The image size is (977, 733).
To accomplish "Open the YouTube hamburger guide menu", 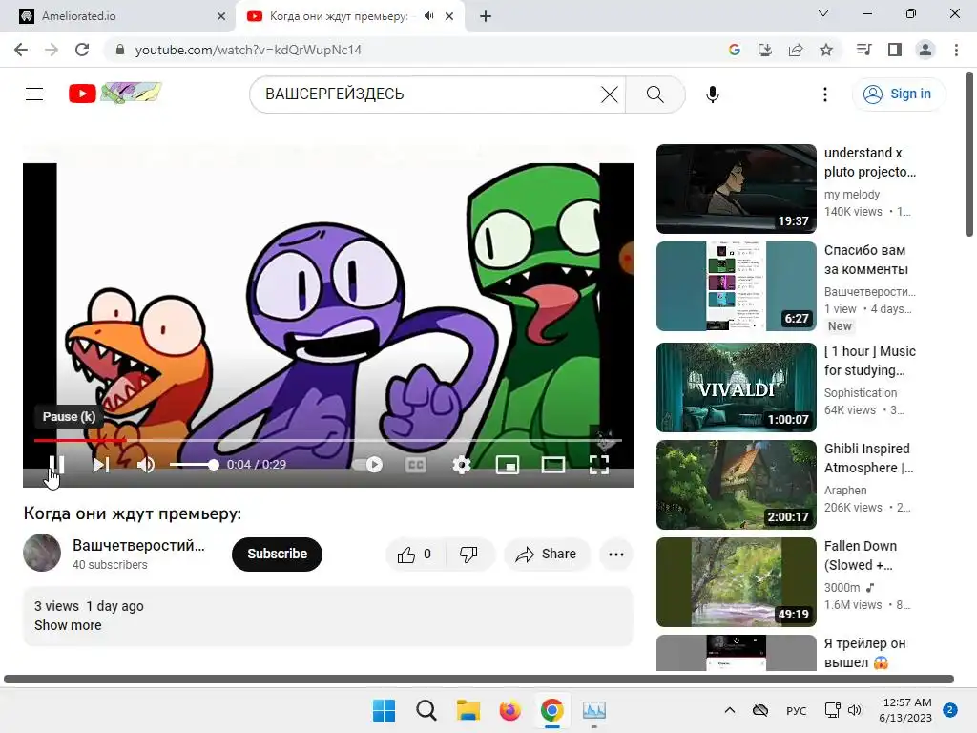I will [x=34, y=94].
